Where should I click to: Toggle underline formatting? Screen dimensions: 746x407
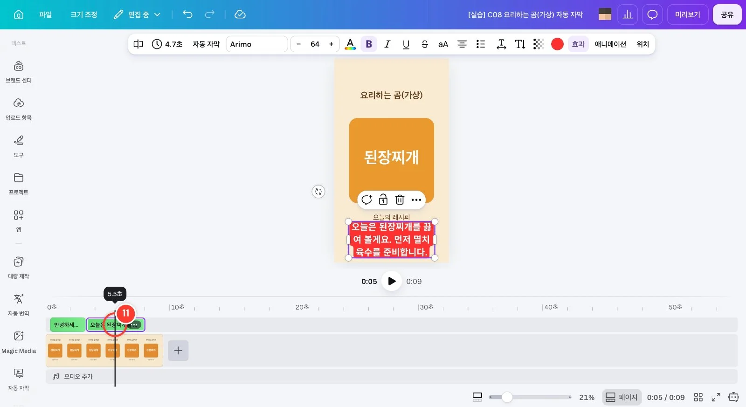point(406,44)
